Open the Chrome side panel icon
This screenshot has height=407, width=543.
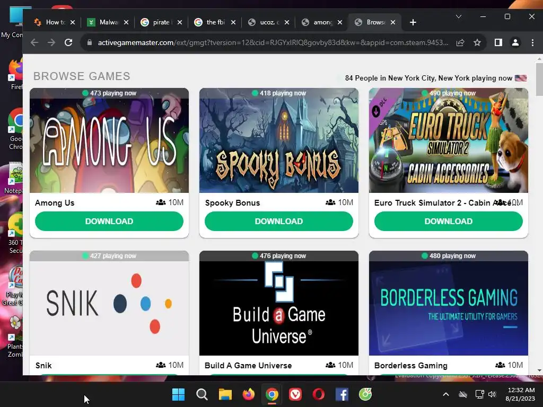coord(498,42)
